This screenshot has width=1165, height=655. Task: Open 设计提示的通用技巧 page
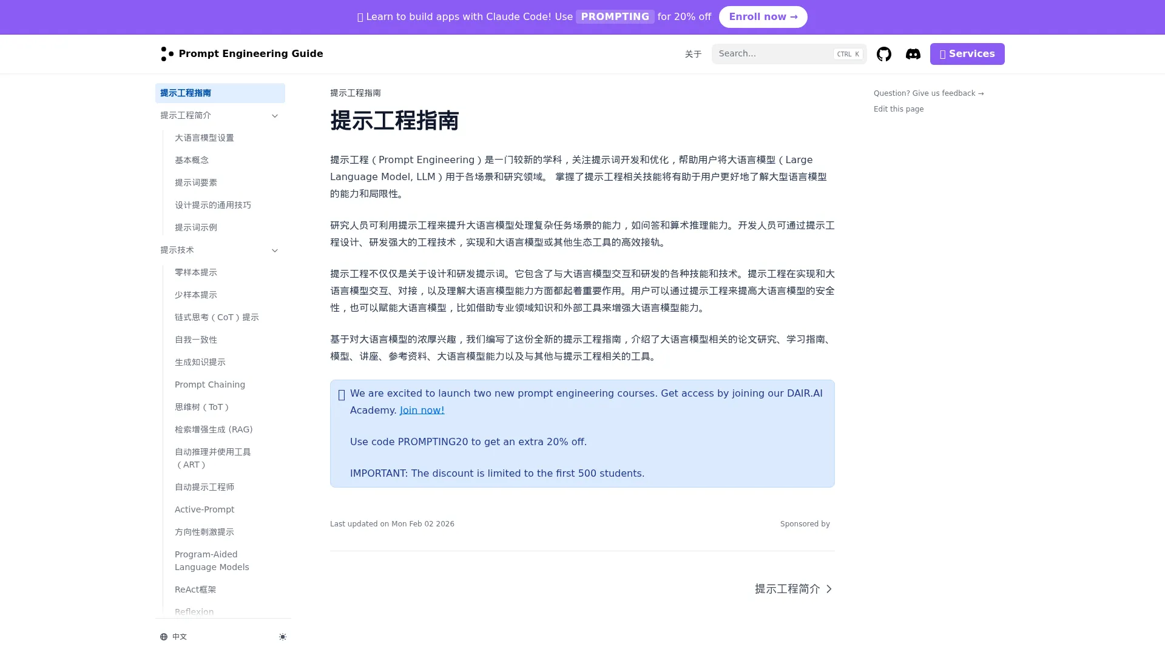tap(227, 205)
